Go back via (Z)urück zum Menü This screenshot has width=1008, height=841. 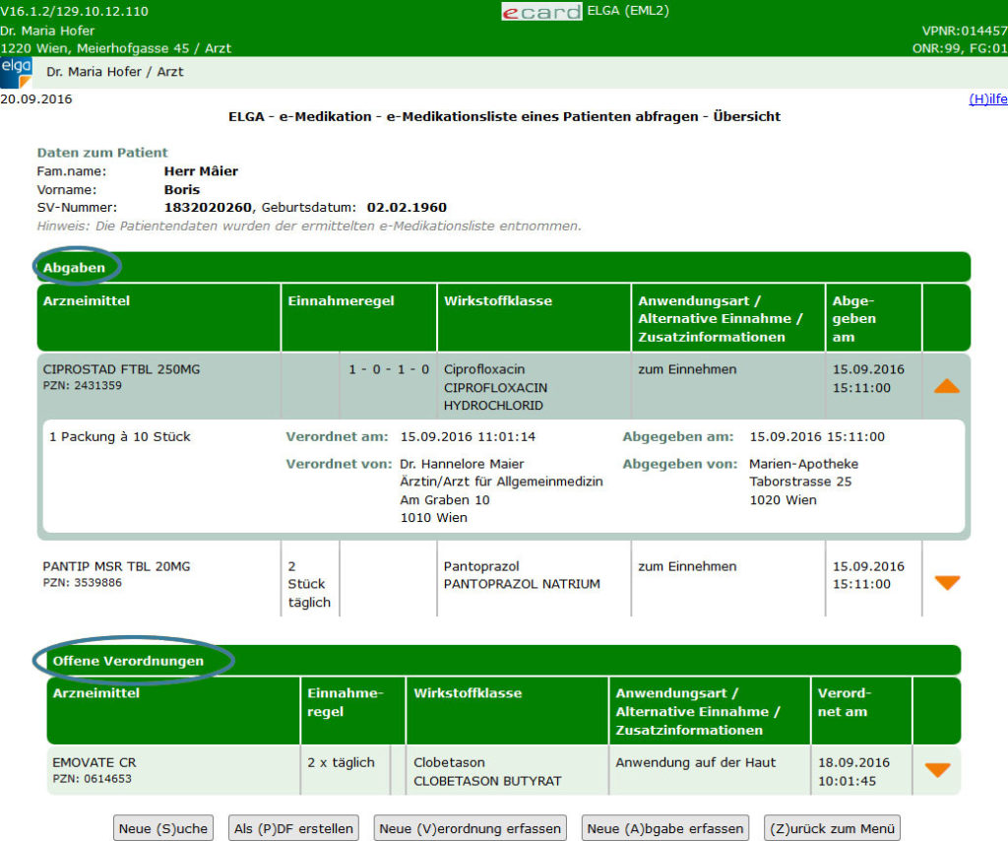[x=831, y=828]
